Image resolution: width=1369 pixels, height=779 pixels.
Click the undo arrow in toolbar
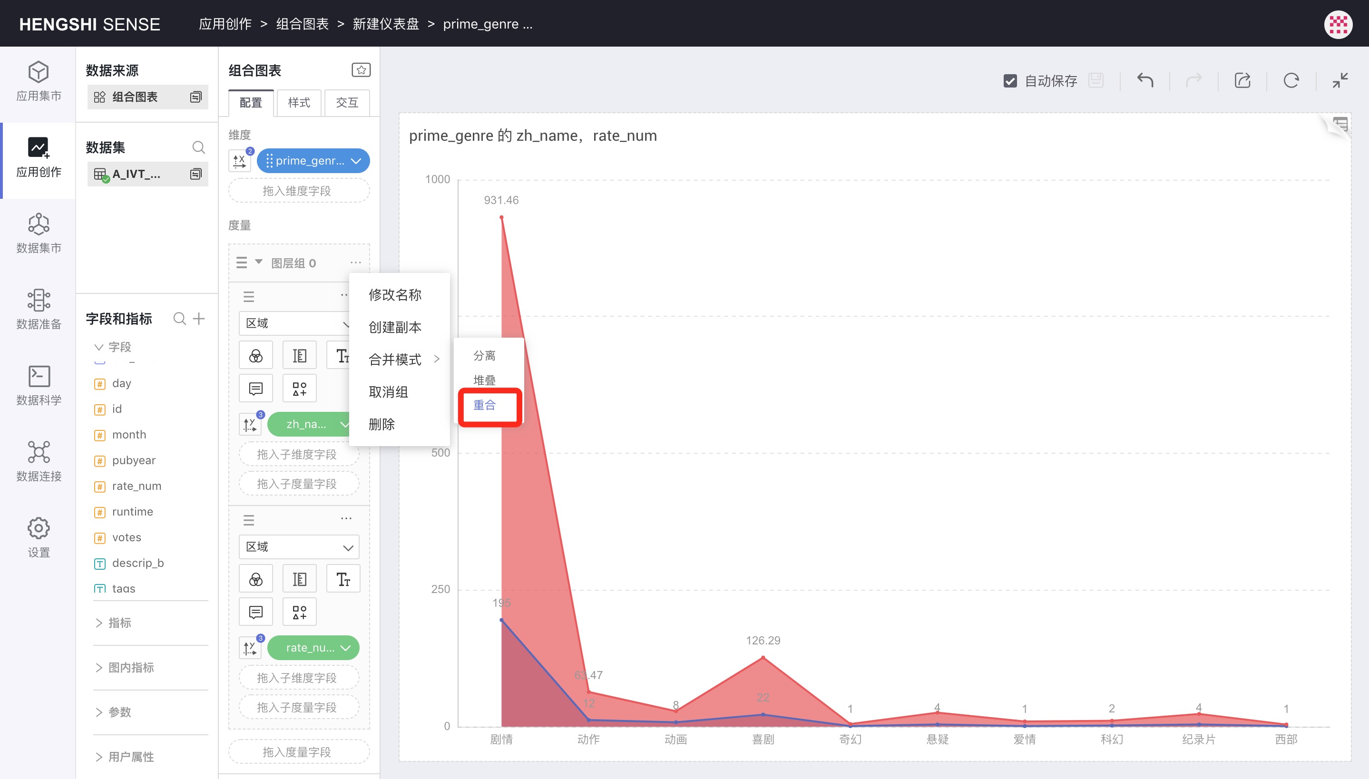(1145, 81)
